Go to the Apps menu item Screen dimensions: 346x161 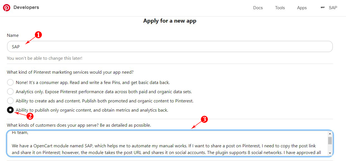click(x=302, y=8)
